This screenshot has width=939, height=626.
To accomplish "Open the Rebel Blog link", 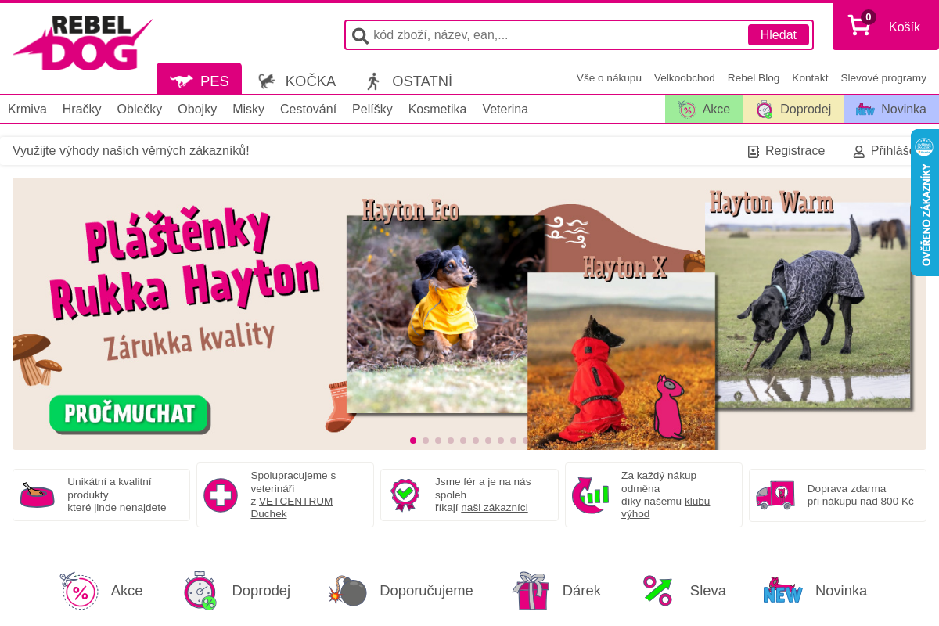I will point(754,78).
